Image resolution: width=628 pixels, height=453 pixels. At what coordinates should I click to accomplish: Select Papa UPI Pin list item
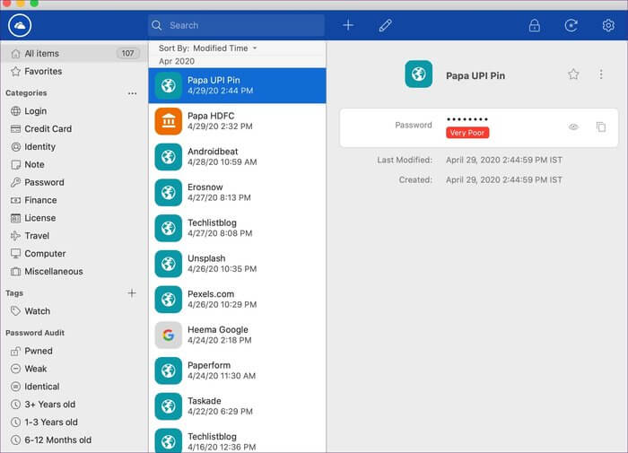coord(237,85)
